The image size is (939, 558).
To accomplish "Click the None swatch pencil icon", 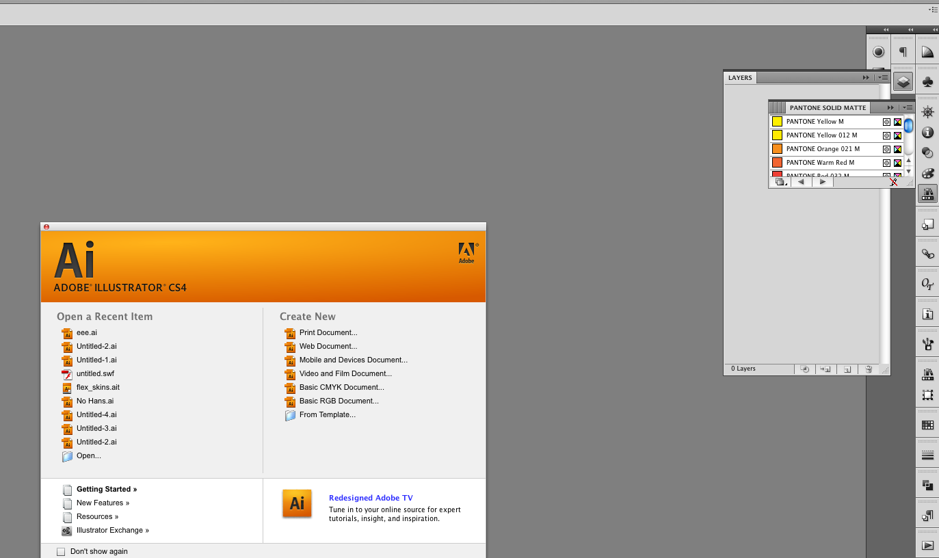I will coord(893,182).
